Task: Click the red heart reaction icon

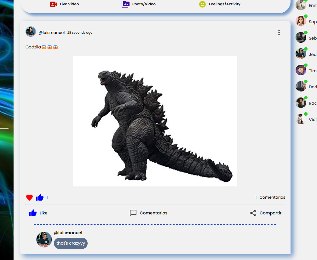Action: [30, 197]
